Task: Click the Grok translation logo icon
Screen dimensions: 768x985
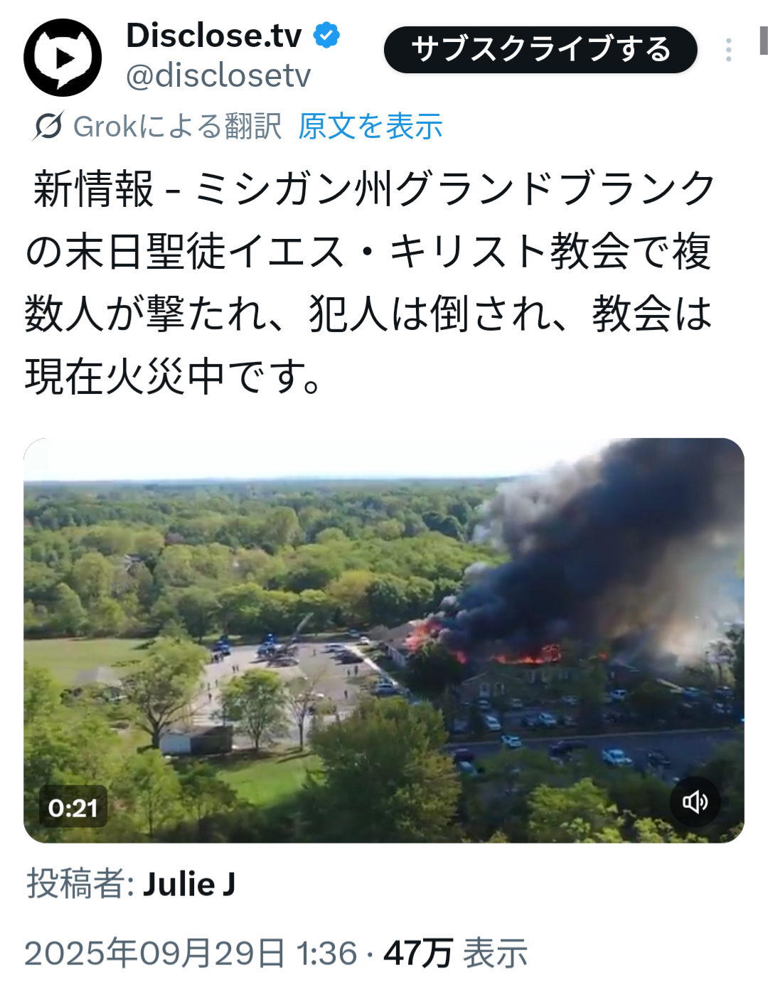Action: coord(48,127)
